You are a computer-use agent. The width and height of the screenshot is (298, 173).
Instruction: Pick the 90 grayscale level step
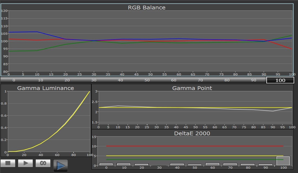tap(253, 80)
